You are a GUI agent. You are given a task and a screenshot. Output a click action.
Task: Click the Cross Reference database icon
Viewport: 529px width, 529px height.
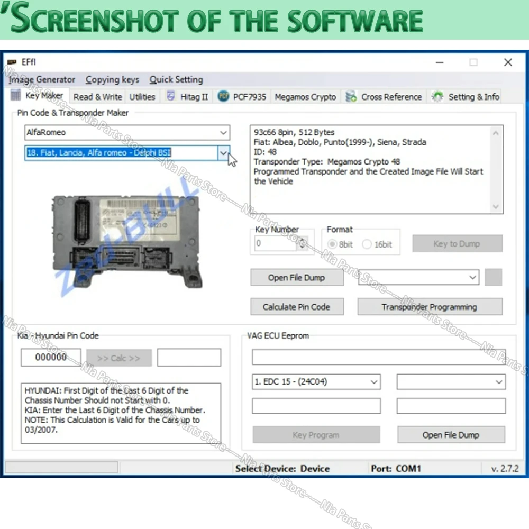point(351,96)
